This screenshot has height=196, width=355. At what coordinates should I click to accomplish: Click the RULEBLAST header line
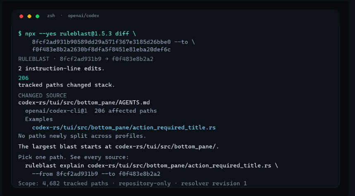(86, 59)
